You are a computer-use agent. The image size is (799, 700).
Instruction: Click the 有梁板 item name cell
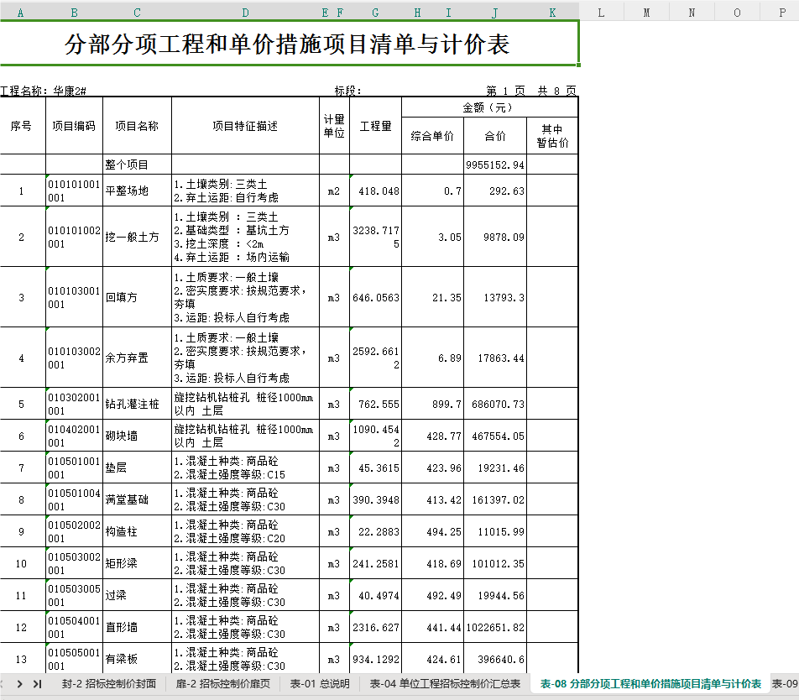137,659
